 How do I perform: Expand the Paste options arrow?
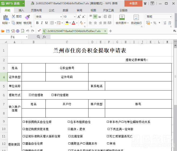9,23
